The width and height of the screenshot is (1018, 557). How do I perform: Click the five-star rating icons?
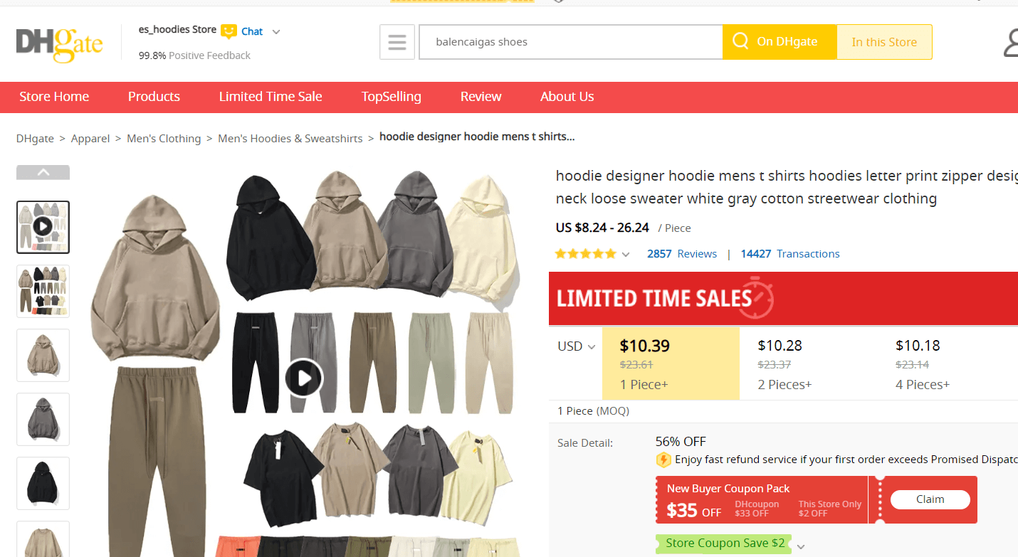point(585,254)
